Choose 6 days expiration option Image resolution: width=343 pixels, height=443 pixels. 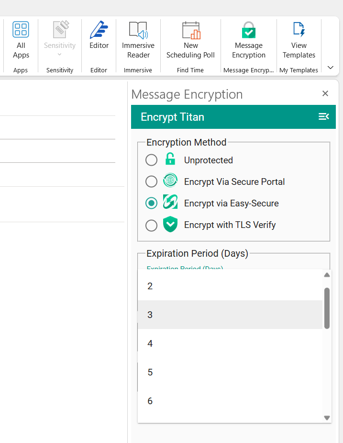(230, 401)
